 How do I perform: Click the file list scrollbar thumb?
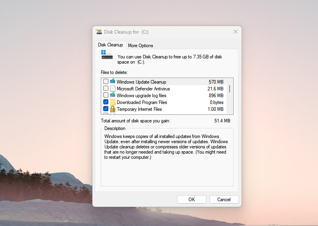[230, 89]
